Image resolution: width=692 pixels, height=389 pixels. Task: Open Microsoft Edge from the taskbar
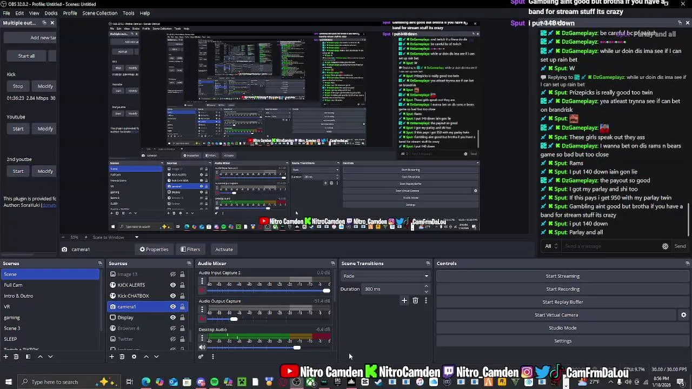tap(146, 382)
